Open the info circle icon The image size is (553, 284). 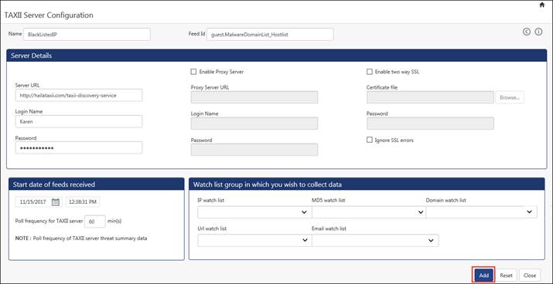click(538, 32)
